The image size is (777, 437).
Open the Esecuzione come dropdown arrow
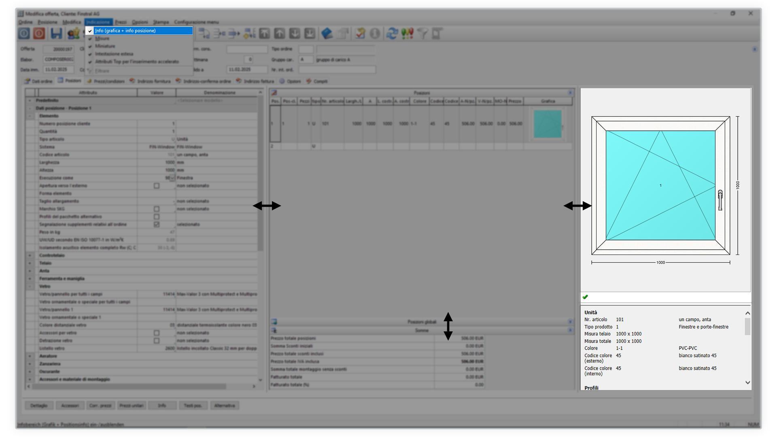pos(173,178)
